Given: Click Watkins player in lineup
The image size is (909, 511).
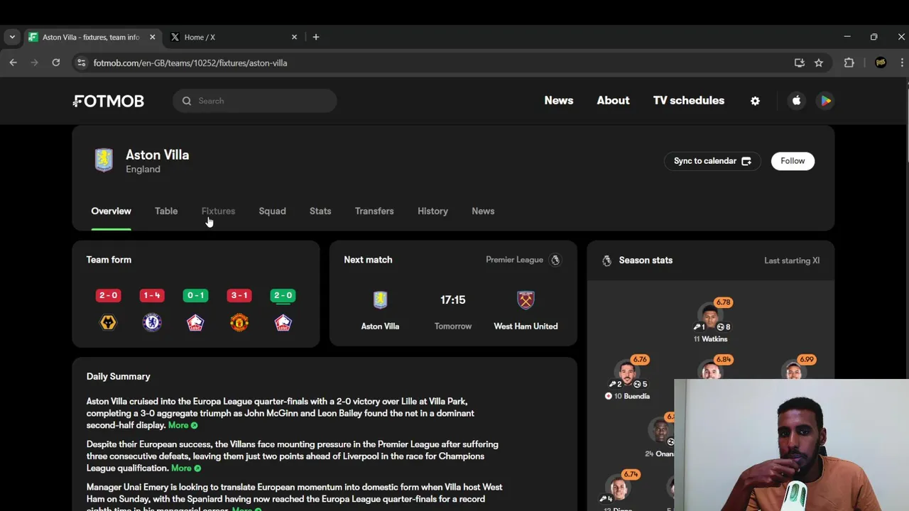Looking at the screenshot, I should pos(711,321).
